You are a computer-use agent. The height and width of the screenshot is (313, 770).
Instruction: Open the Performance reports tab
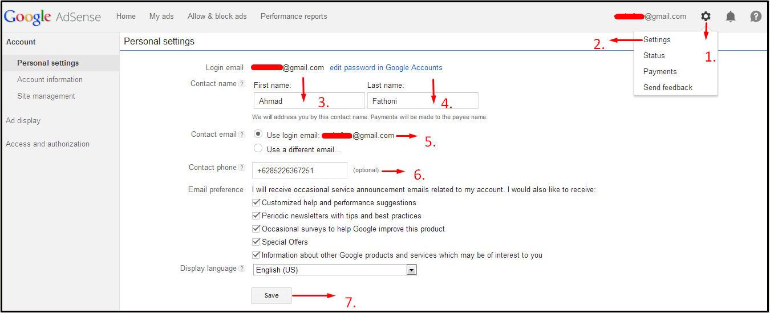pyautogui.click(x=294, y=17)
